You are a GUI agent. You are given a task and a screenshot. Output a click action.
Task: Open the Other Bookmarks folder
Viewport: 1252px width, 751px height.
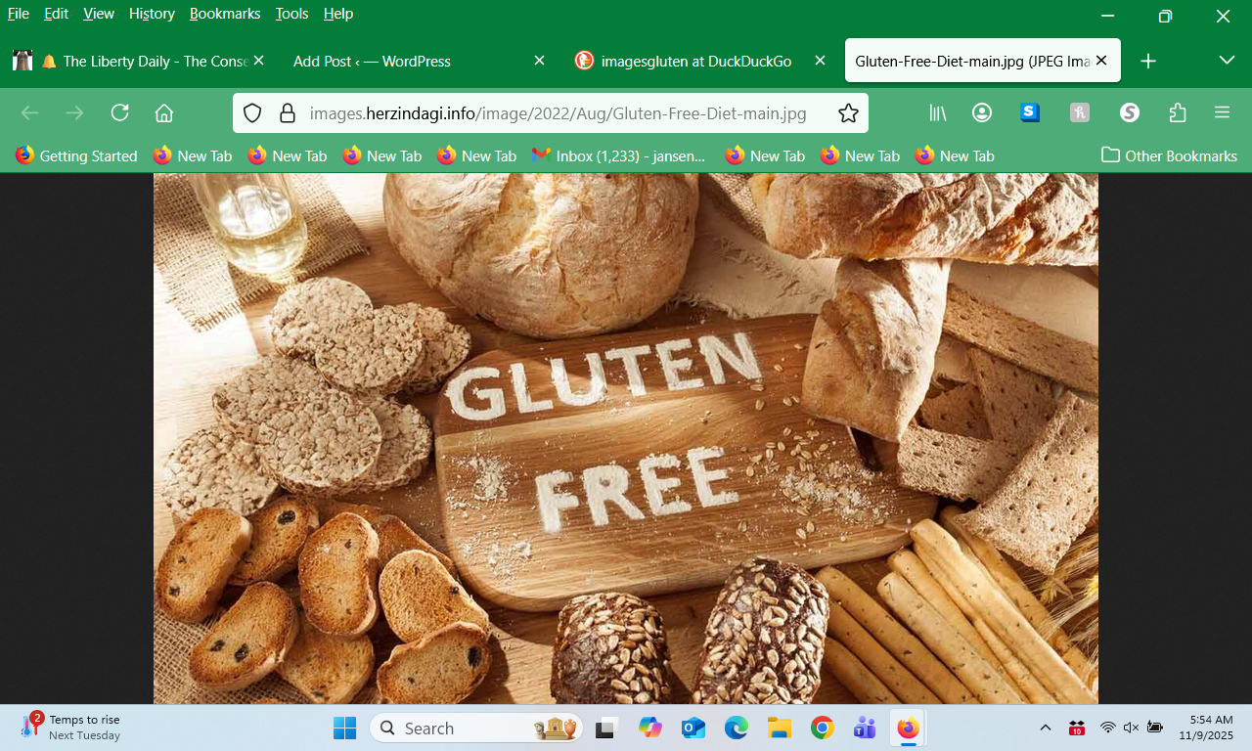pyautogui.click(x=1169, y=155)
